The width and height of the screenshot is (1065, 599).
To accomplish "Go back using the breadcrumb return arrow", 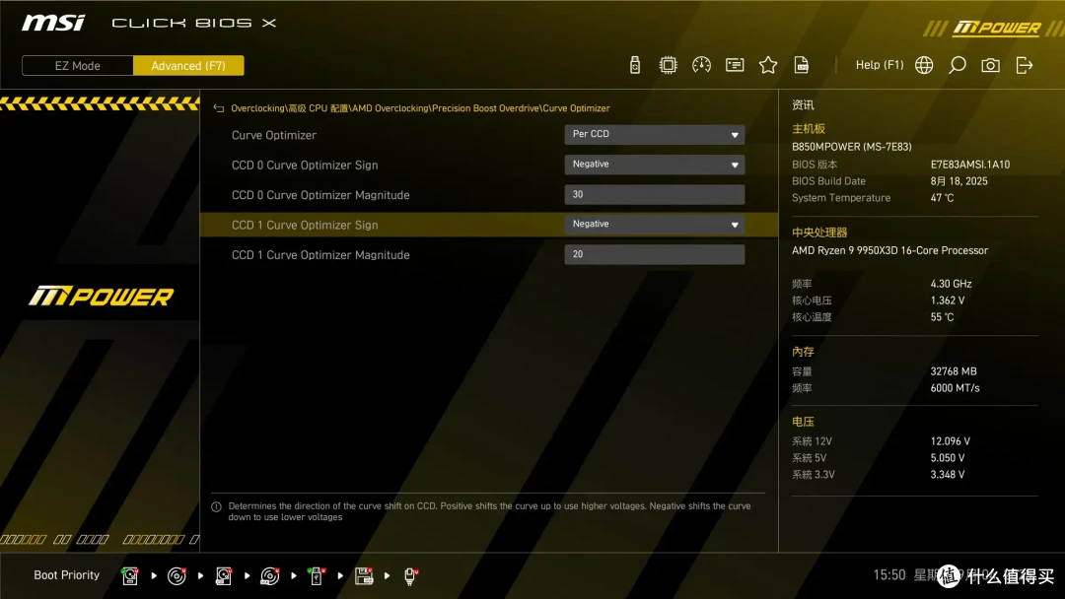I will pyautogui.click(x=219, y=108).
